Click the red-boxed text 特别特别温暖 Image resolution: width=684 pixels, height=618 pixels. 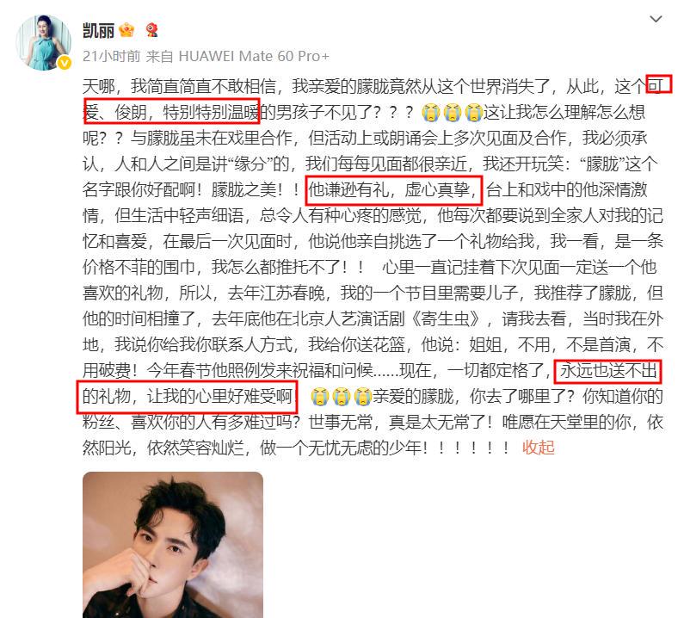tap(211, 113)
